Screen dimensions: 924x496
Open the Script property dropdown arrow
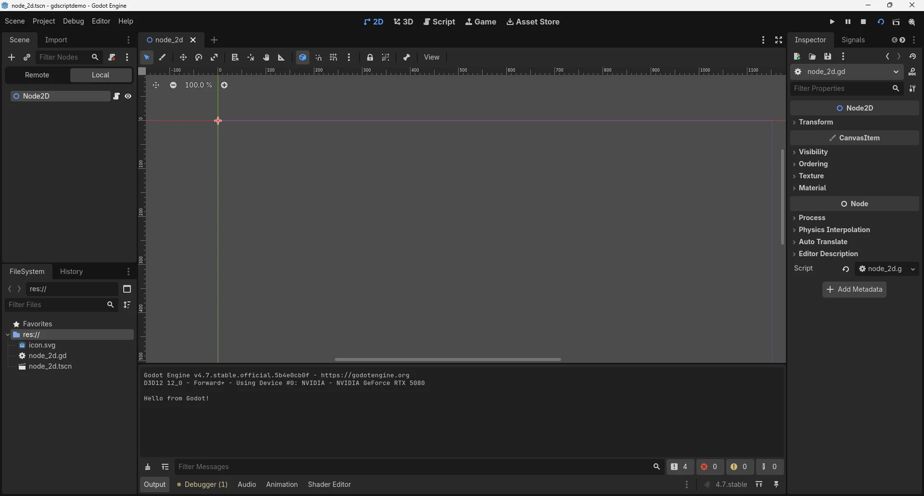[913, 269]
